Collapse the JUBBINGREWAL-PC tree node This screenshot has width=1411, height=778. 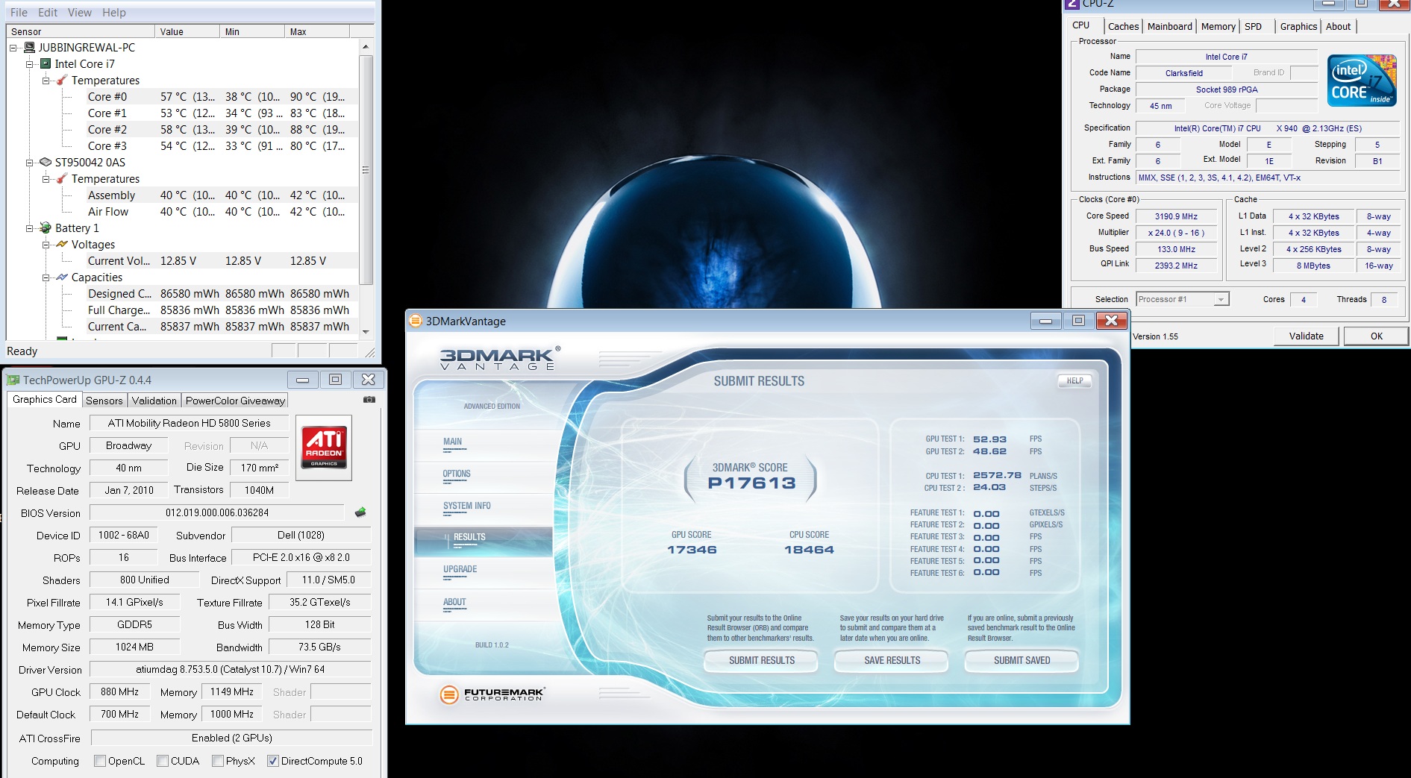[x=13, y=48]
